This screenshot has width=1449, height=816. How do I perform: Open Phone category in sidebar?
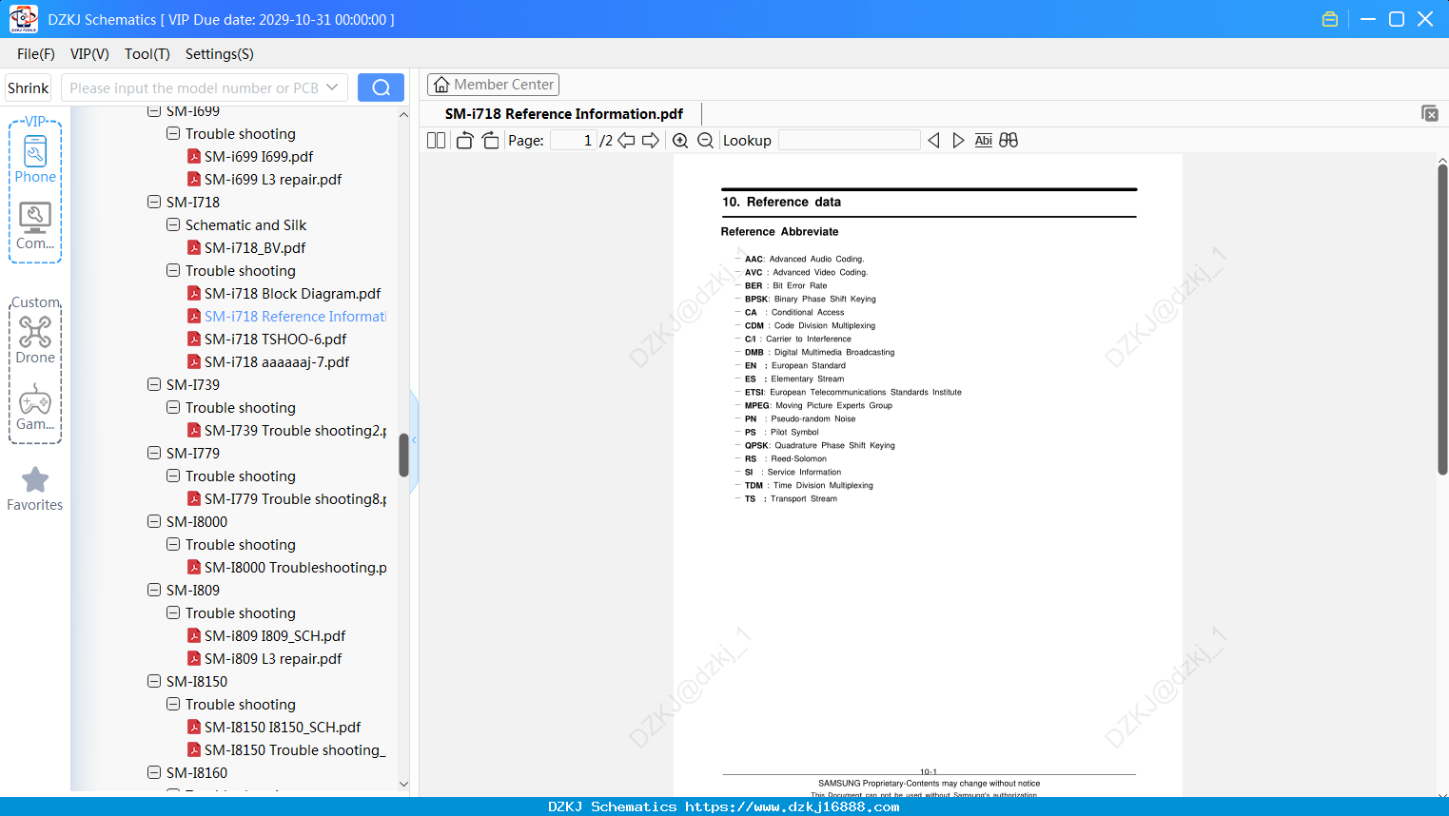(35, 159)
